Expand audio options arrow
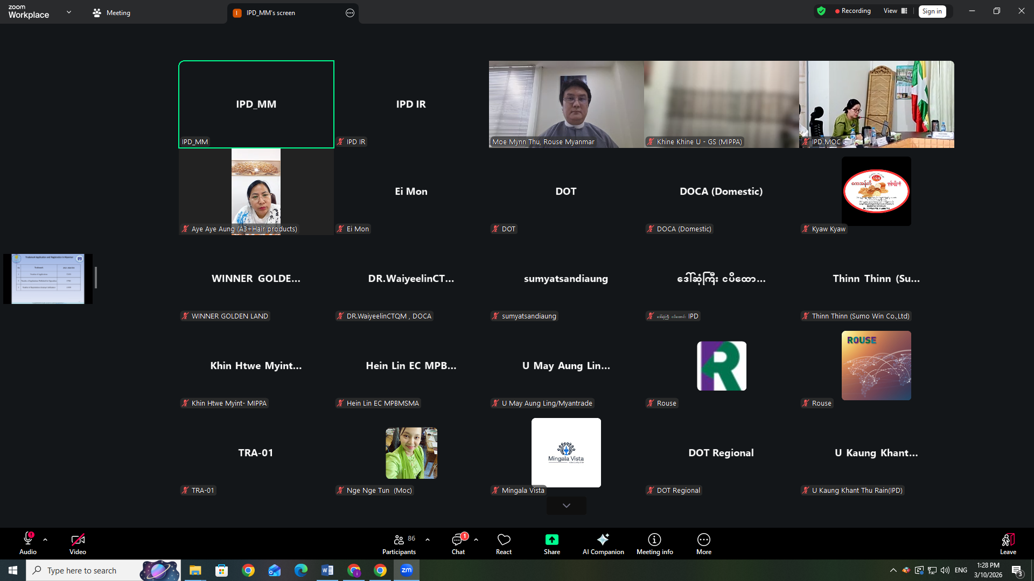Screen dimensions: 1034x581 pos(45,539)
